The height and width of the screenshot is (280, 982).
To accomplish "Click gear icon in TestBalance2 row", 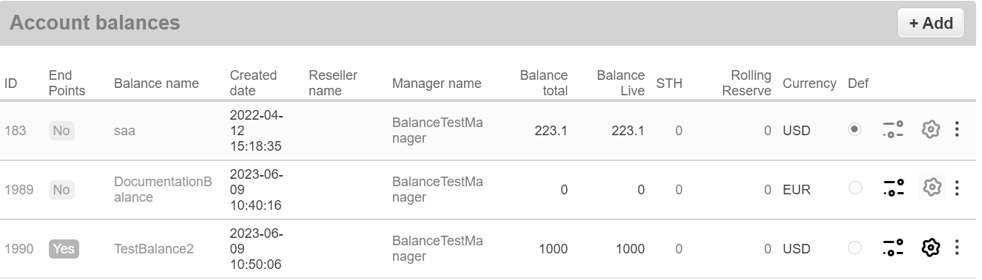I will [930, 248].
